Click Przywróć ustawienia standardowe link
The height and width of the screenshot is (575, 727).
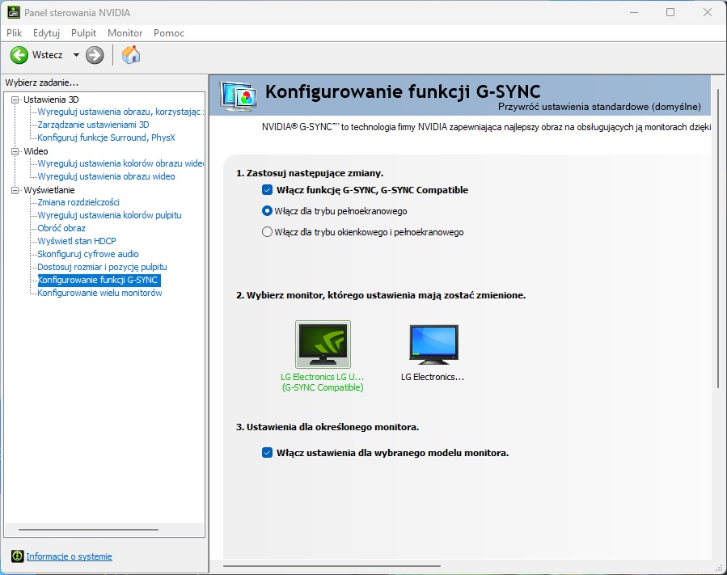[599, 107]
